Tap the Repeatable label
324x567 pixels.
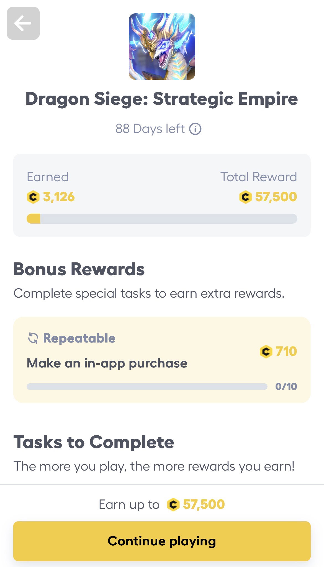tap(79, 338)
